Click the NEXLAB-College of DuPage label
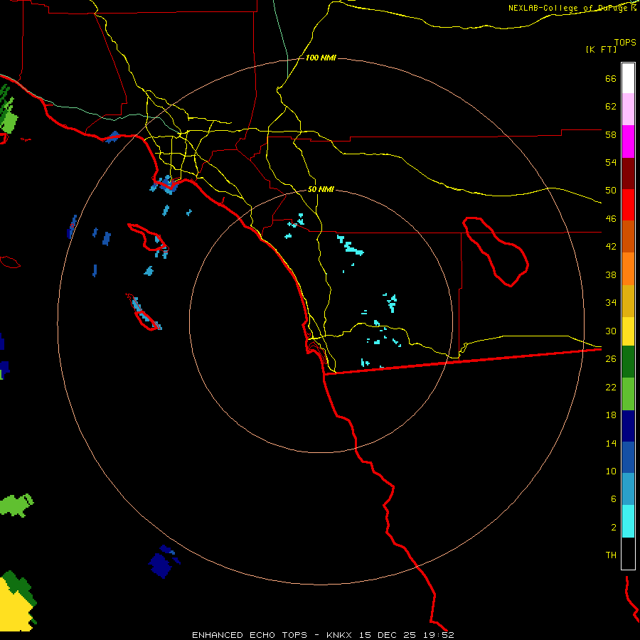Image resolution: width=640 pixels, height=640 pixels. (567, 8)
